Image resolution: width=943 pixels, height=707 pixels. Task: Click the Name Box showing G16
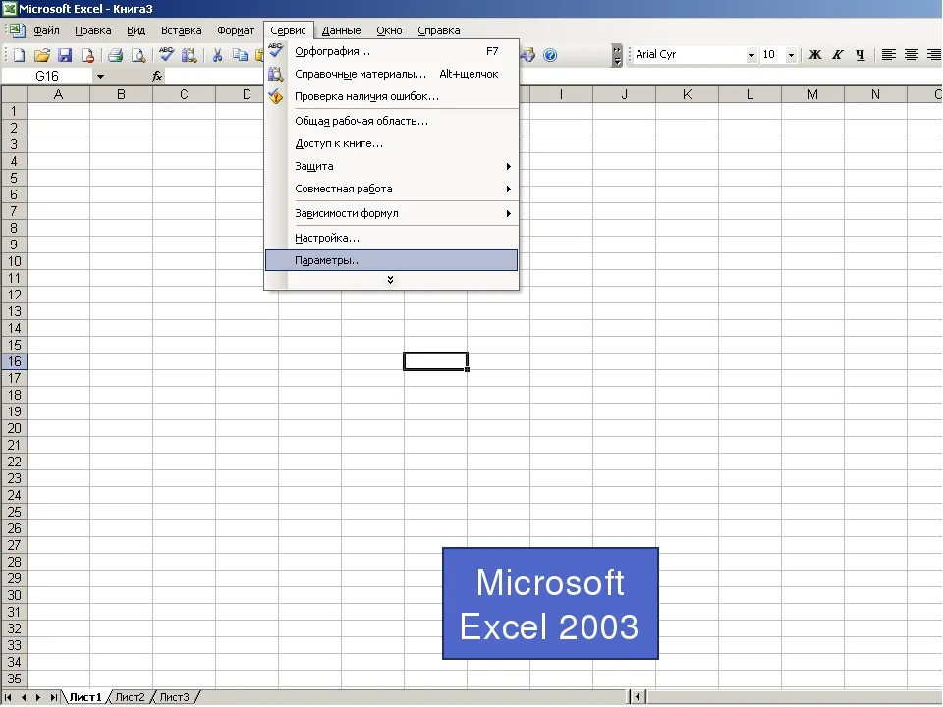click(x=47, y=76)
